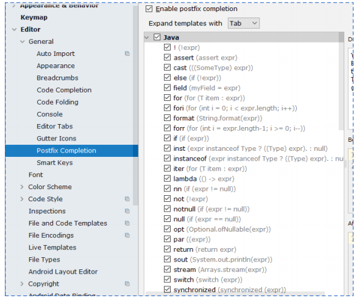The width and height of the screenshot is (362, 301).
Task: Collapse the Java templates group
Action: click(x=147, y=37)
